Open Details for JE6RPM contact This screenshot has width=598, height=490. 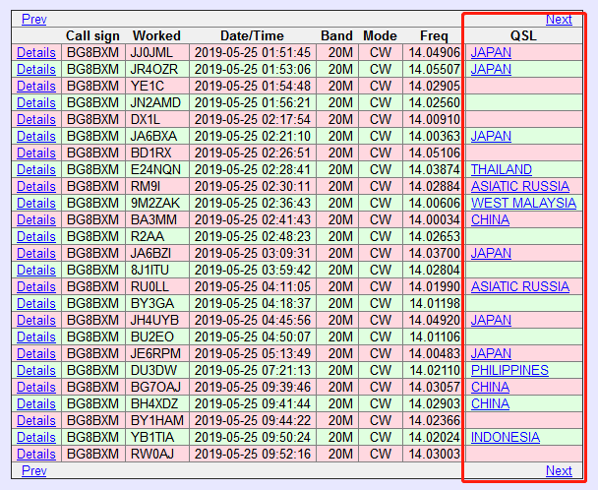click(36, 354)
